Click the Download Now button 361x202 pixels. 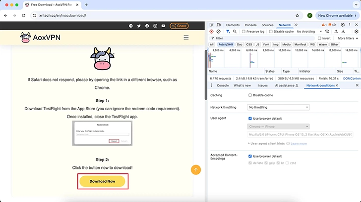102,181
